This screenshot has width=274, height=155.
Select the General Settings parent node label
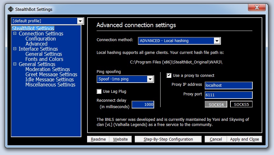coord(37,64)
